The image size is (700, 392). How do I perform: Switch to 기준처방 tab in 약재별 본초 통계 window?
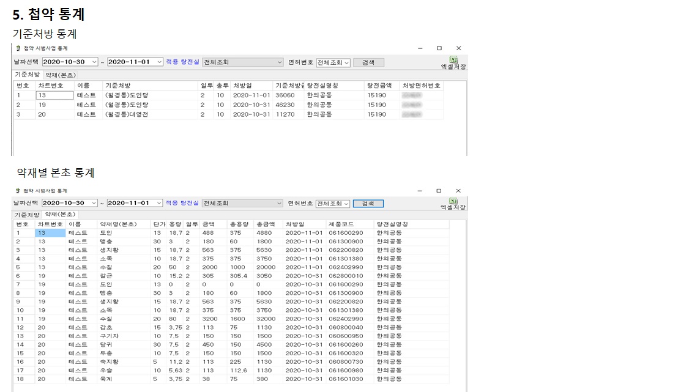pos(27,215)
